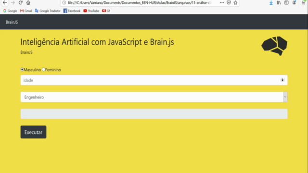This screenshot has height=173, width=308.
Task: Open the Google Tradutor bookmark
Action: (48, 11)
